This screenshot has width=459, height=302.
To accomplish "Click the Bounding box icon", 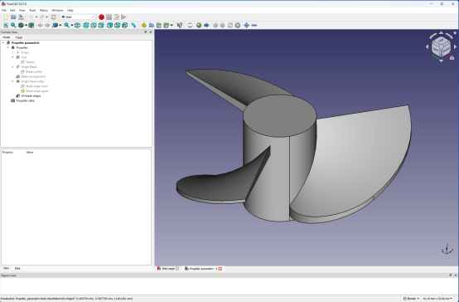I will click(31, 25).
